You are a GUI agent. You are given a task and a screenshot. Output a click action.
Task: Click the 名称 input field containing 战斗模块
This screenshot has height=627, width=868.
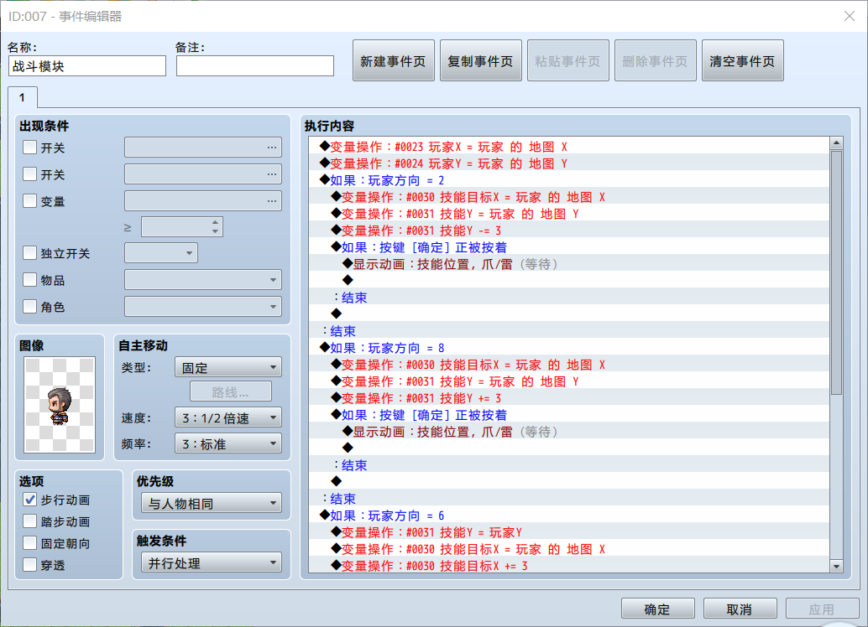[x=87, y=65]
